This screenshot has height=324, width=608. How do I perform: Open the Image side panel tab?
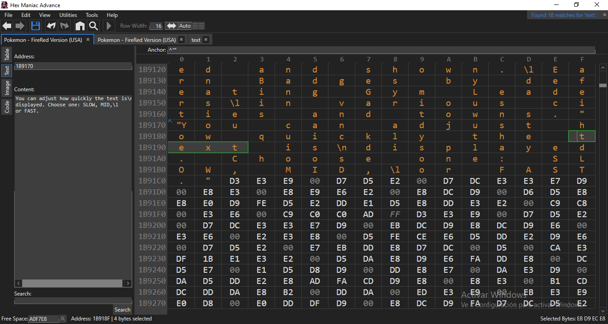7,88
